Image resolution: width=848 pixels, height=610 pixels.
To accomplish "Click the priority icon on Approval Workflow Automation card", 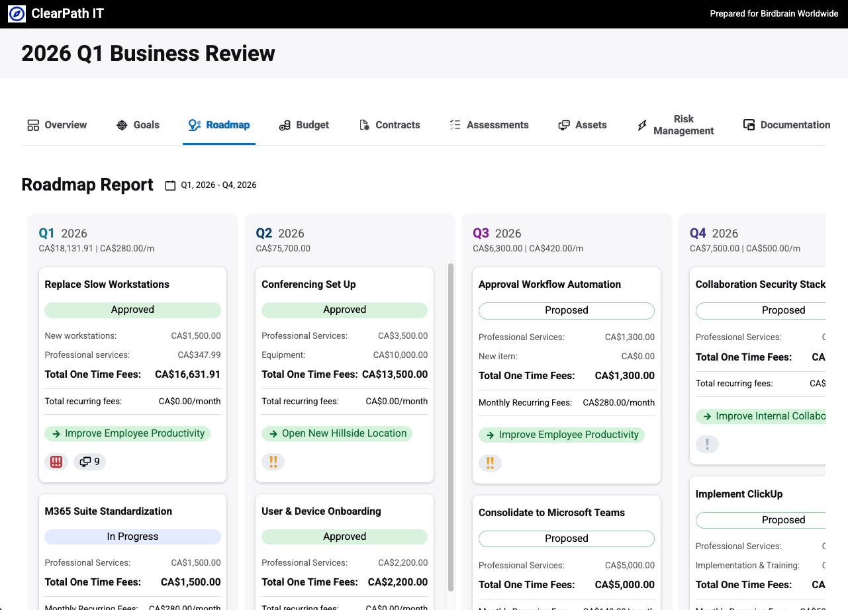I will click(490, 463).
